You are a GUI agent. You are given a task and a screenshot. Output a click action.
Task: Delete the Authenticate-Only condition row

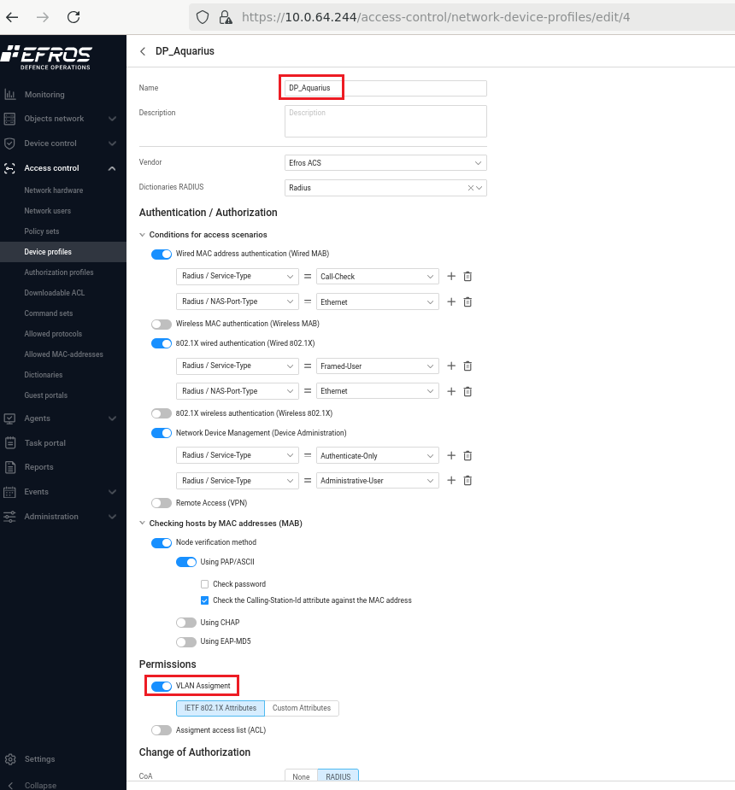tap(467, 455)
